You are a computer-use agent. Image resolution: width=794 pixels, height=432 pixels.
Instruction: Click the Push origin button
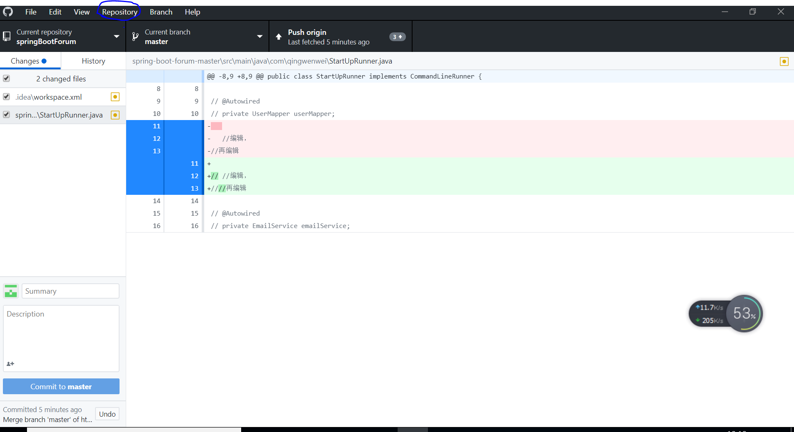click(x=341, y=37)
